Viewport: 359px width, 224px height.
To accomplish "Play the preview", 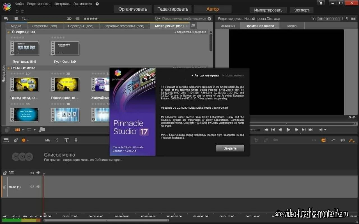I will point(288,130).
